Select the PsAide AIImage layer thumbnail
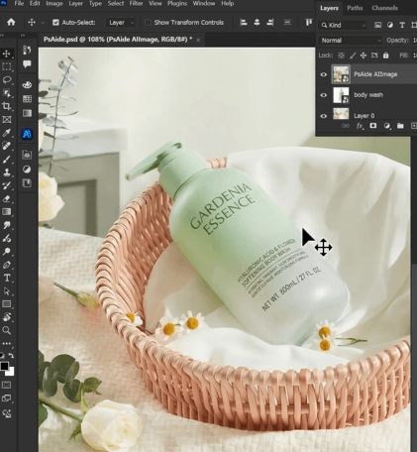Viewport: 417px width, 452px height. [341, 74]
